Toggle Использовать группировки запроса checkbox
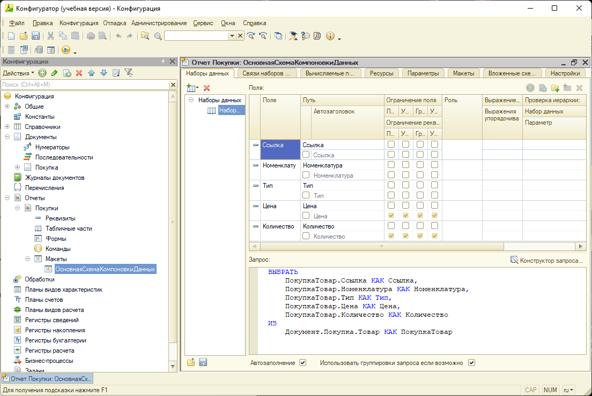 [x=472, y=363]
